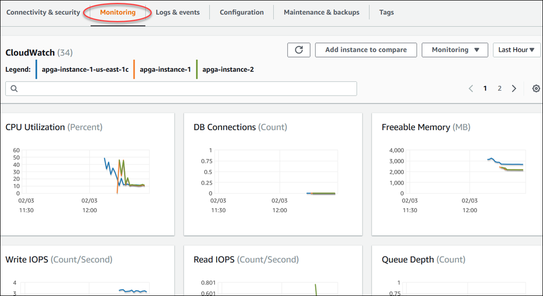Click the refresh CloudWatch metrics icon
Viewport: 543px width, 296px height.
[298, 50]
